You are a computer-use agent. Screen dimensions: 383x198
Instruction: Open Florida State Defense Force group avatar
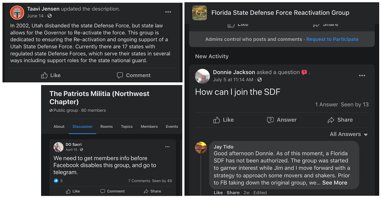pos(200,13)
